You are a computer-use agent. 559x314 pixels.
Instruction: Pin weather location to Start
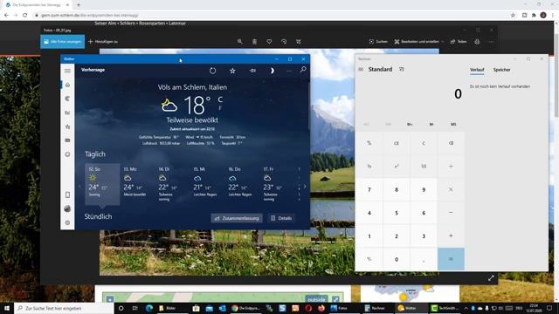pos(252,71)
